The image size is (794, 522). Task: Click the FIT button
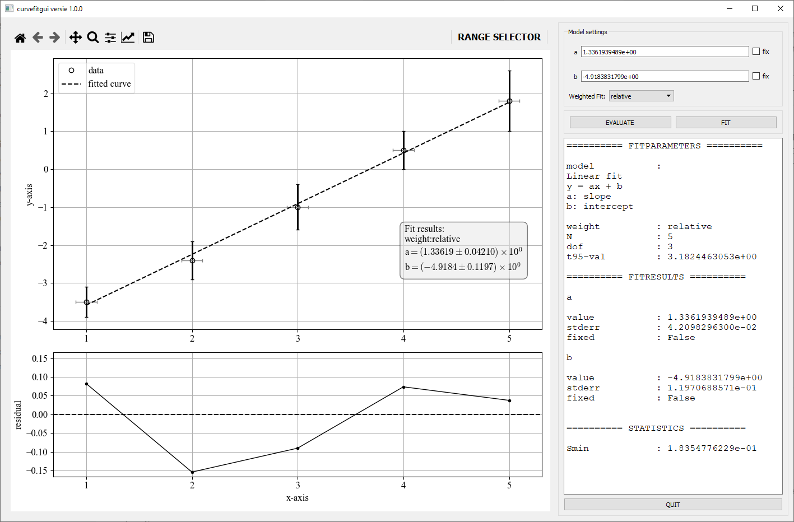[x=726, y=123]
